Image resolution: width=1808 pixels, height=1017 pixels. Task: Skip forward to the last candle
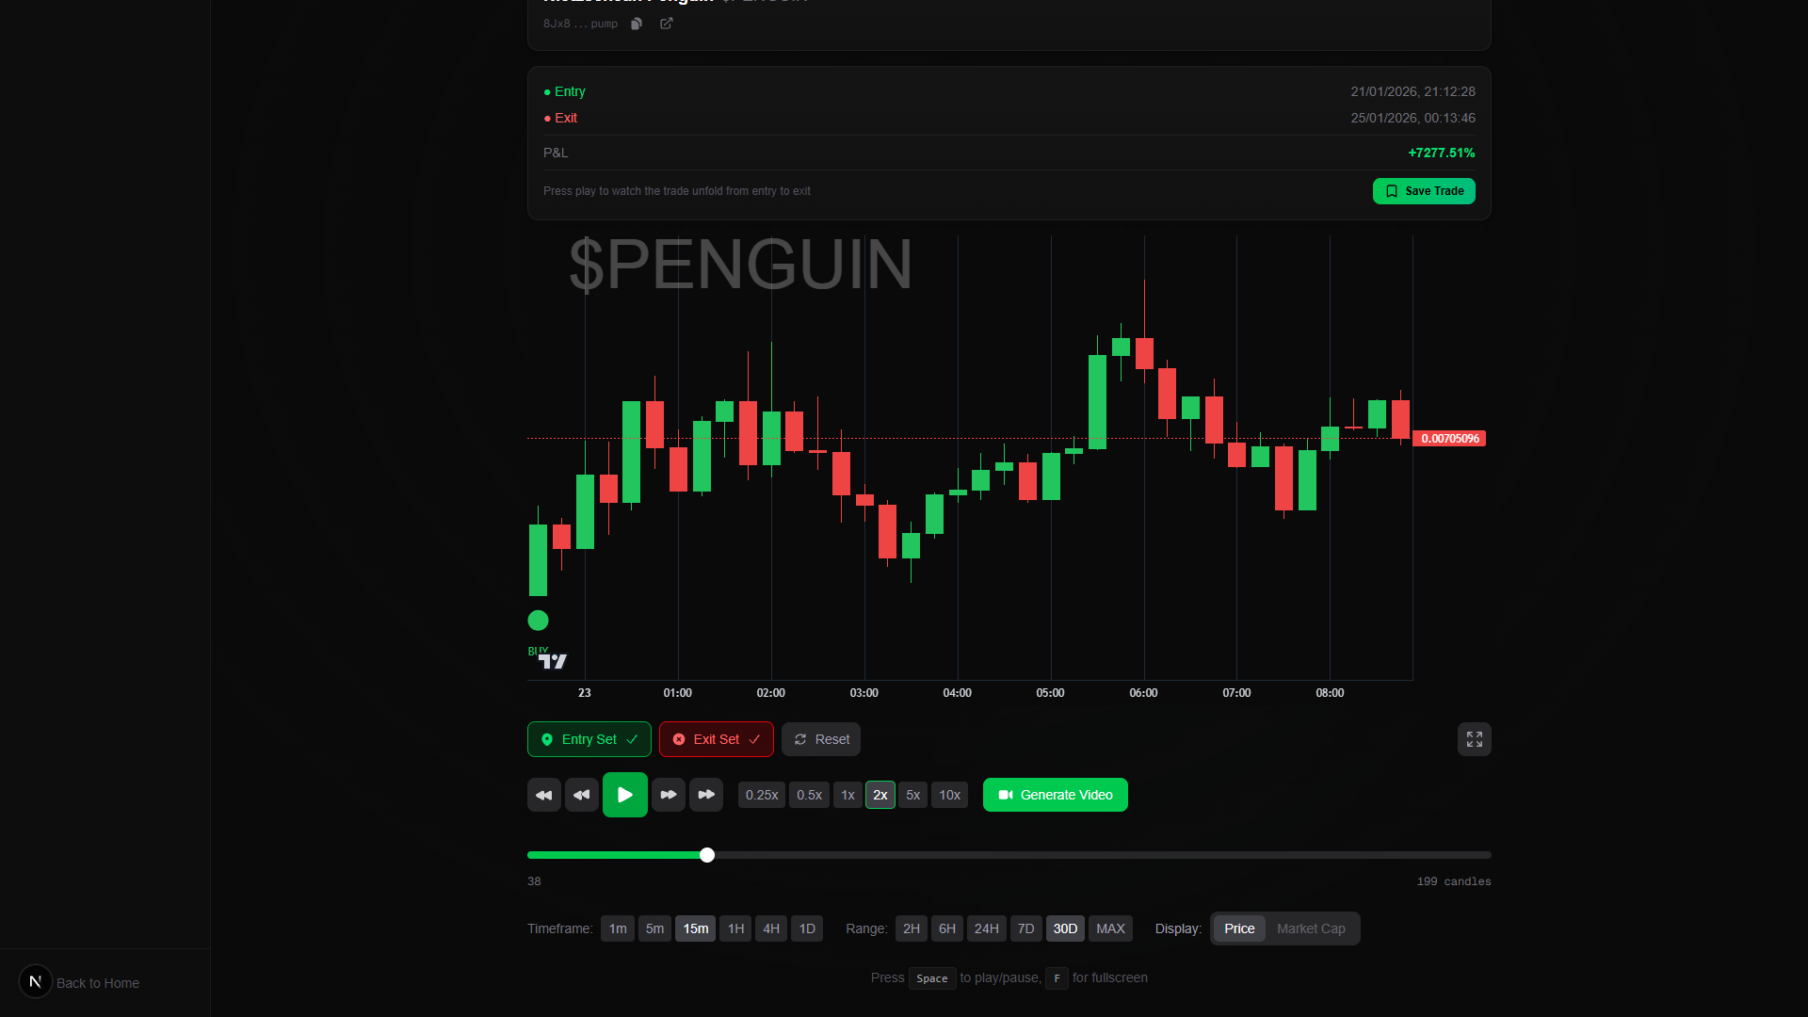[706, 795]
